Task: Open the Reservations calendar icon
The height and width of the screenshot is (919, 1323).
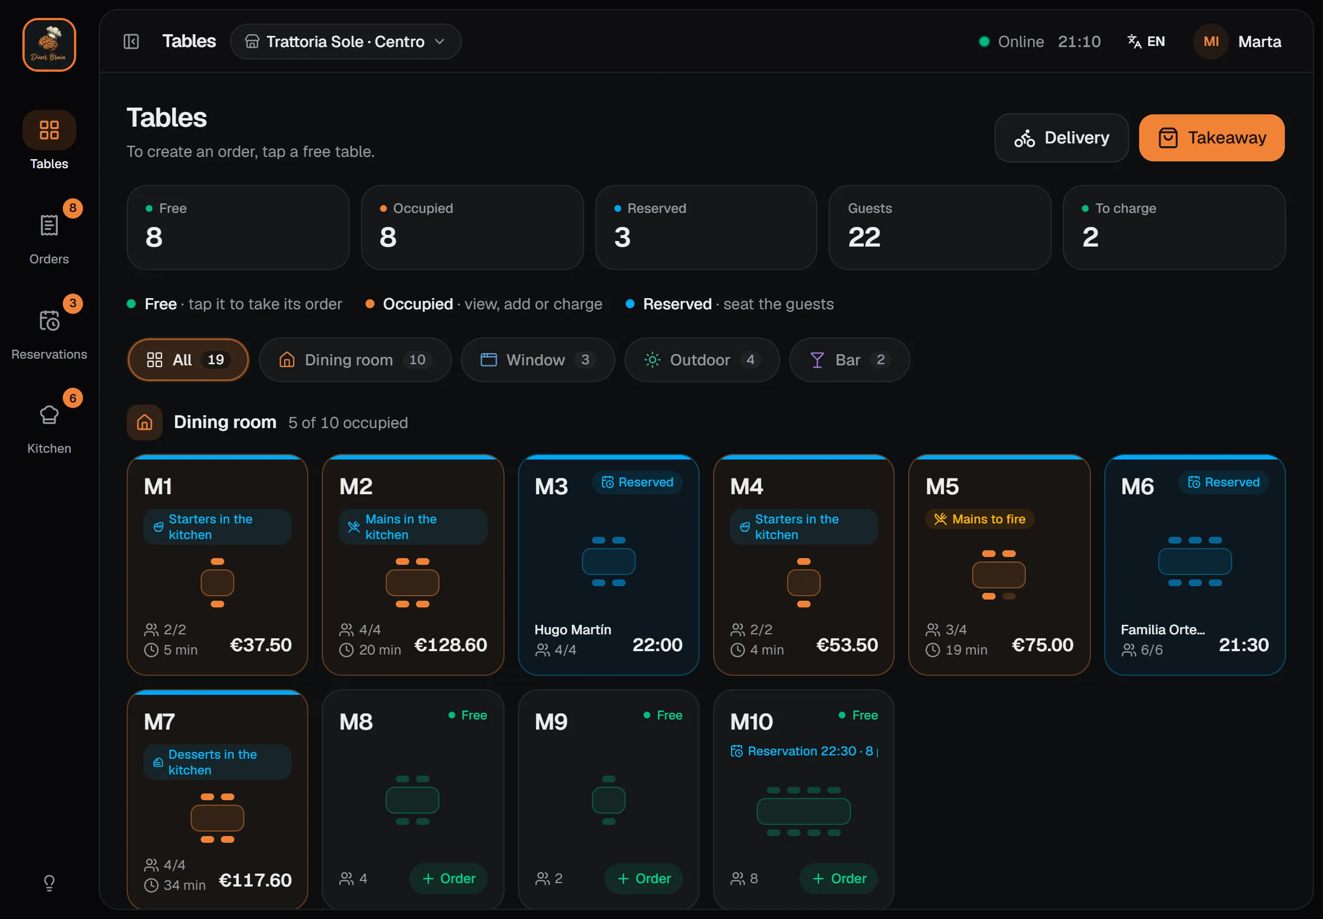Action: [x=49, y=320]
